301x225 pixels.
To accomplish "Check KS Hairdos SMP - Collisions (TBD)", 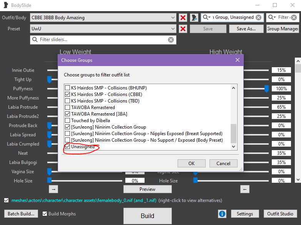I will click(67, 101).
